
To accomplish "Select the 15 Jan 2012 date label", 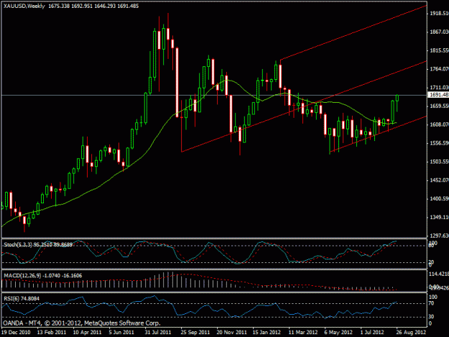I will pyautogui.click(x=267, y=332).
